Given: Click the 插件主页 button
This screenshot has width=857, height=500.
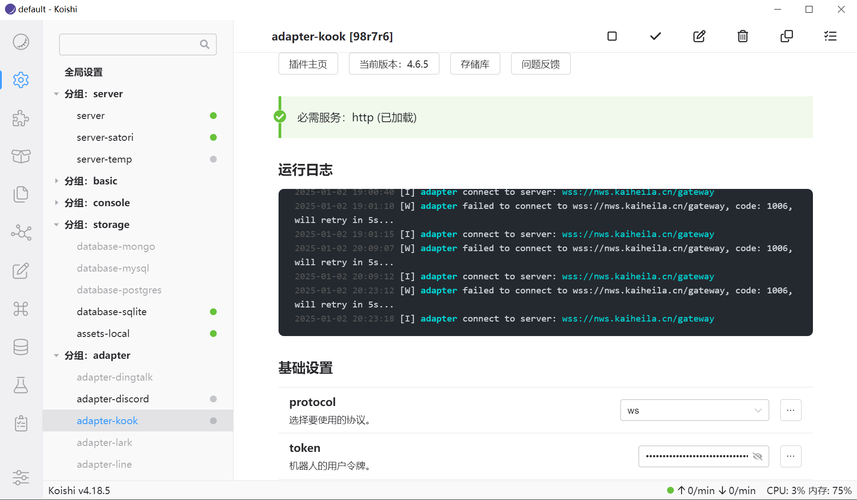Looking at the screenshot, I should [x=308, y=64].
